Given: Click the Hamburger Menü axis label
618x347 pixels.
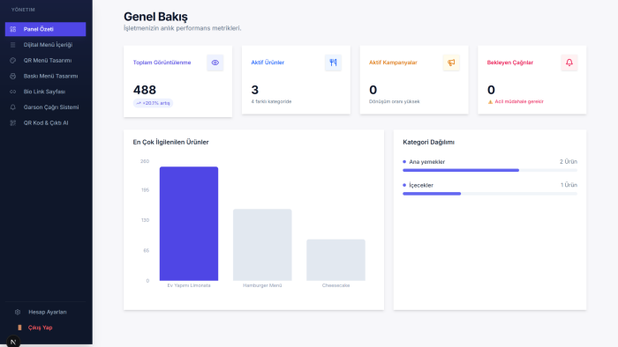Looking at the screenshot, I should click(262, 285).
